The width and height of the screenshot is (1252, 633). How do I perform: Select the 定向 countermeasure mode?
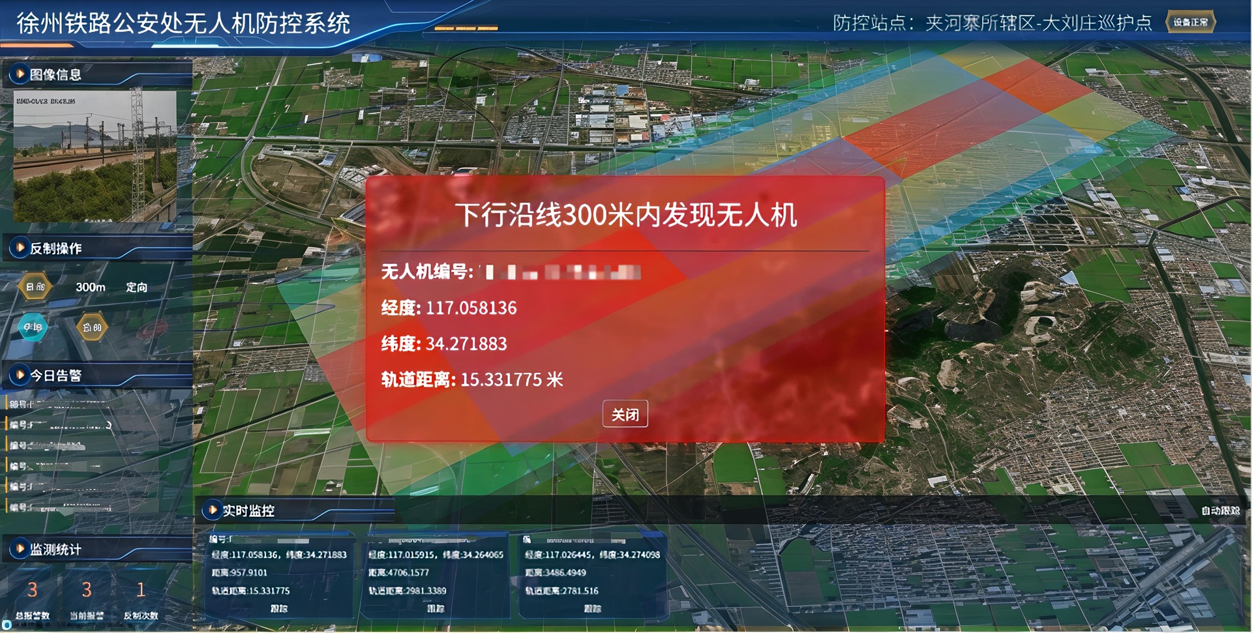136,287
